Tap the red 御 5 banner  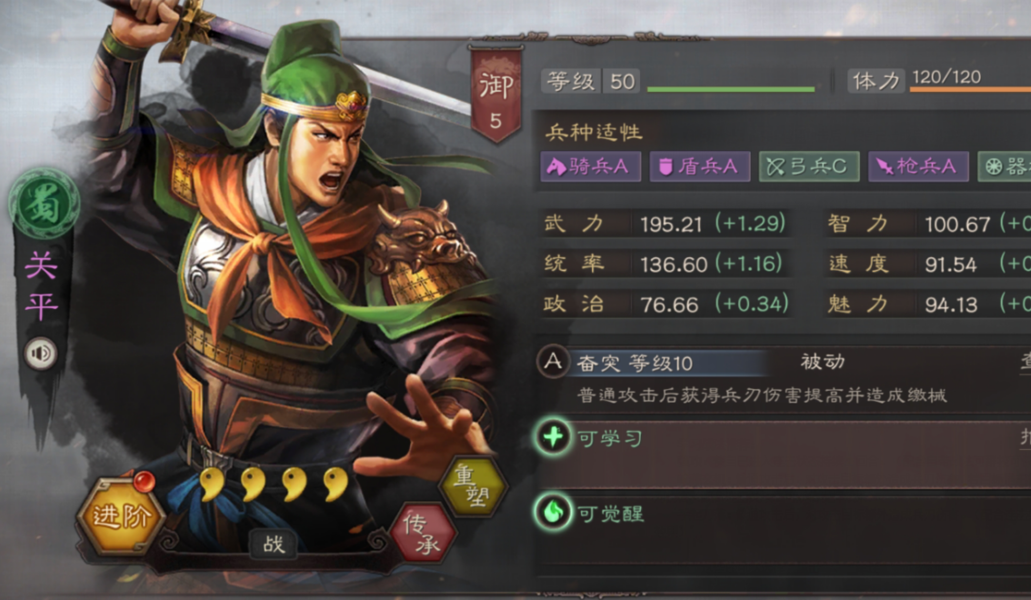[495, 94]
